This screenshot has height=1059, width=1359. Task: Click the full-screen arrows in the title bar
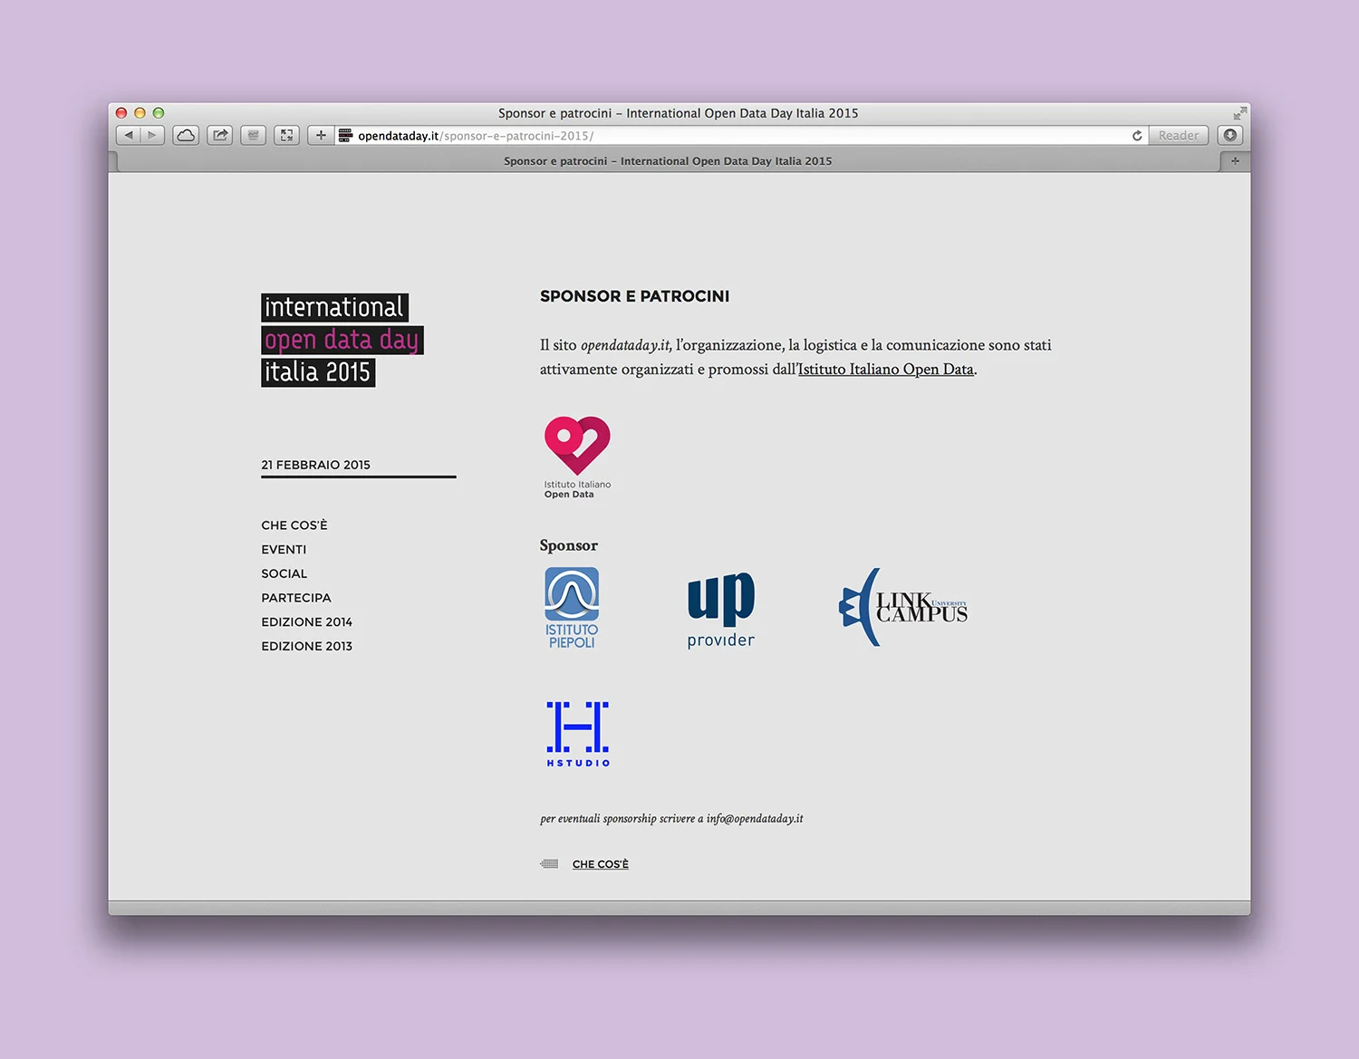click(x=1239, y=113)
